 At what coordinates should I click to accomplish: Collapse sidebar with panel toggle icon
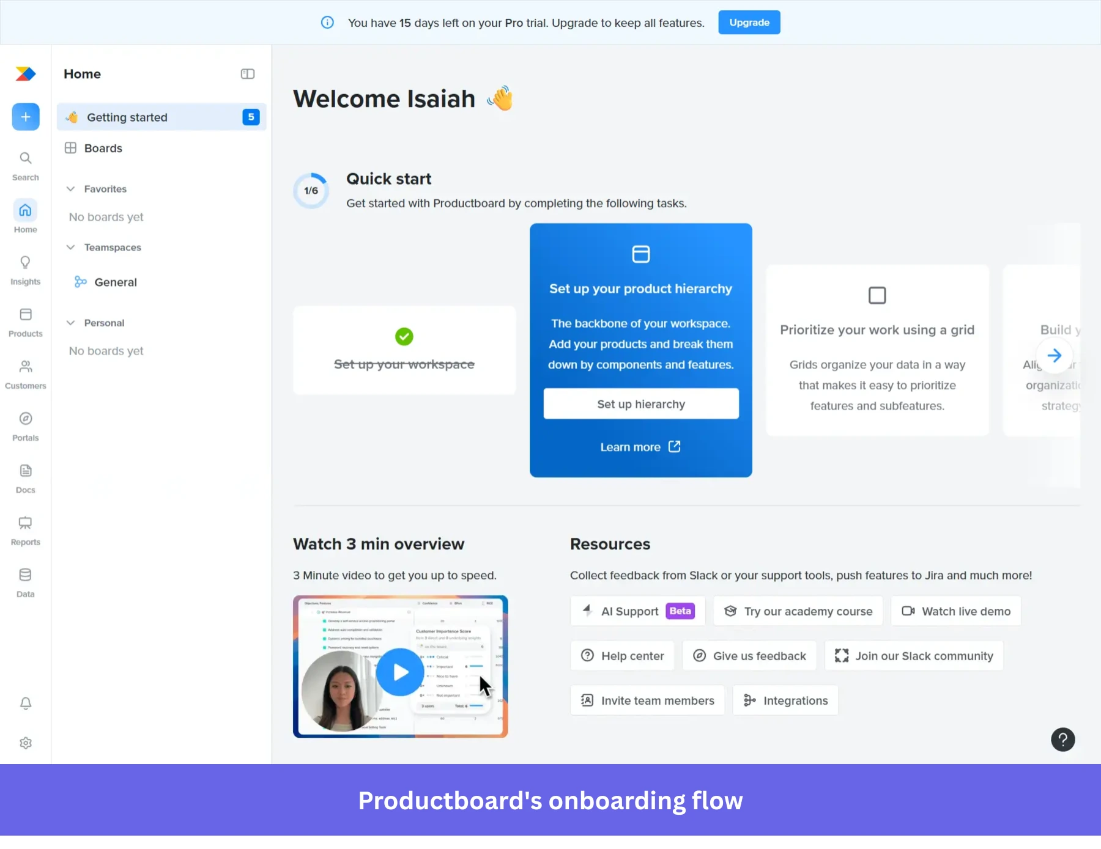click(248, 74)
